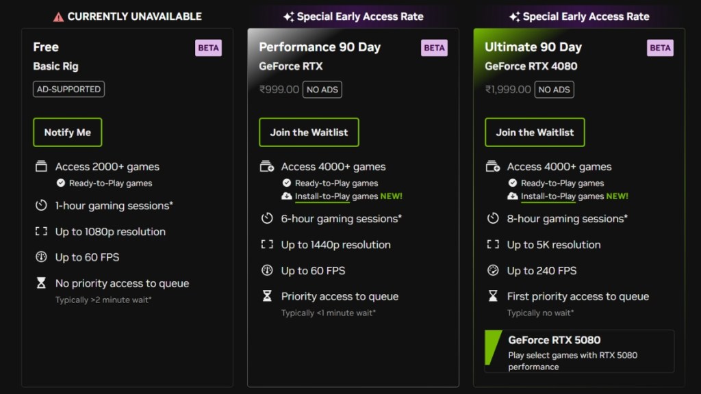Select the BETA tab on the Free plan

point(209,47)
